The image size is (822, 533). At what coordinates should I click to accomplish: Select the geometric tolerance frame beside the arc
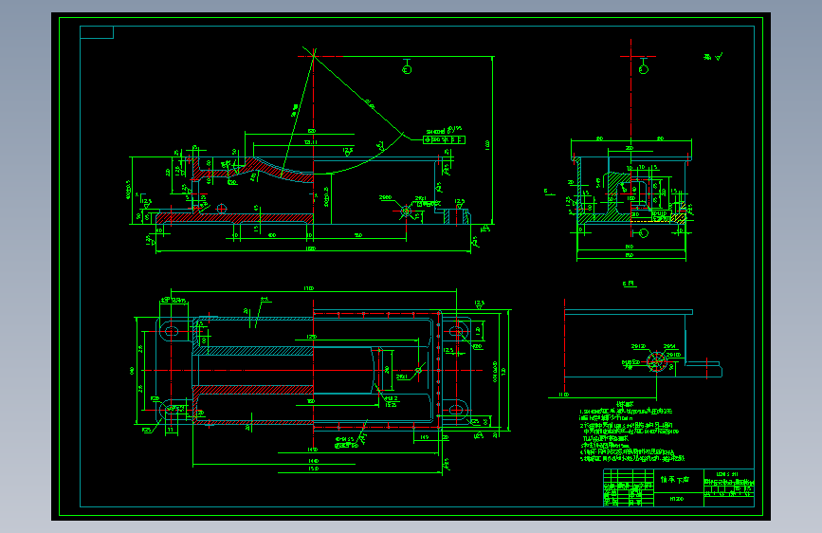click(444, 140)
